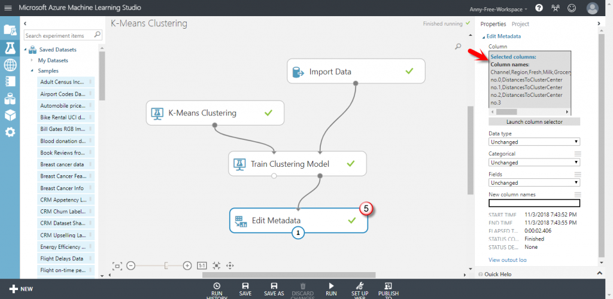Collapse the Edit Metadata properties section
Image resolution: width=613 pixels, height=299 pixels.
coord(484,36)
